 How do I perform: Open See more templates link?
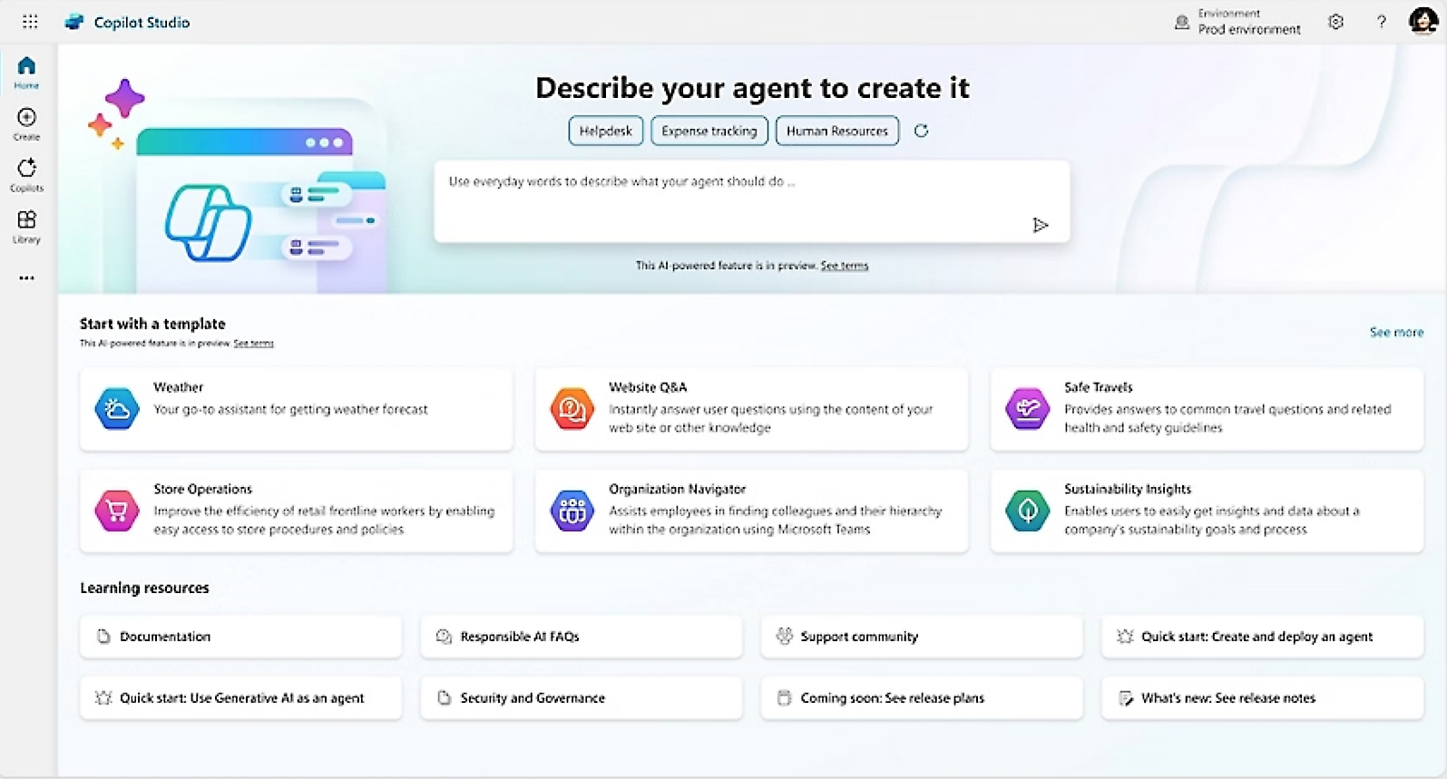tap(1395, 333)
